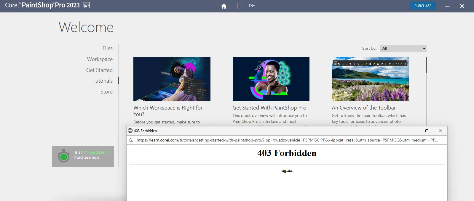The height and width of the screenshot is (201, 474).
Task: Click title Get Started With PaintShop Pro
Action: pyautogui.click(x=269, y=108)
